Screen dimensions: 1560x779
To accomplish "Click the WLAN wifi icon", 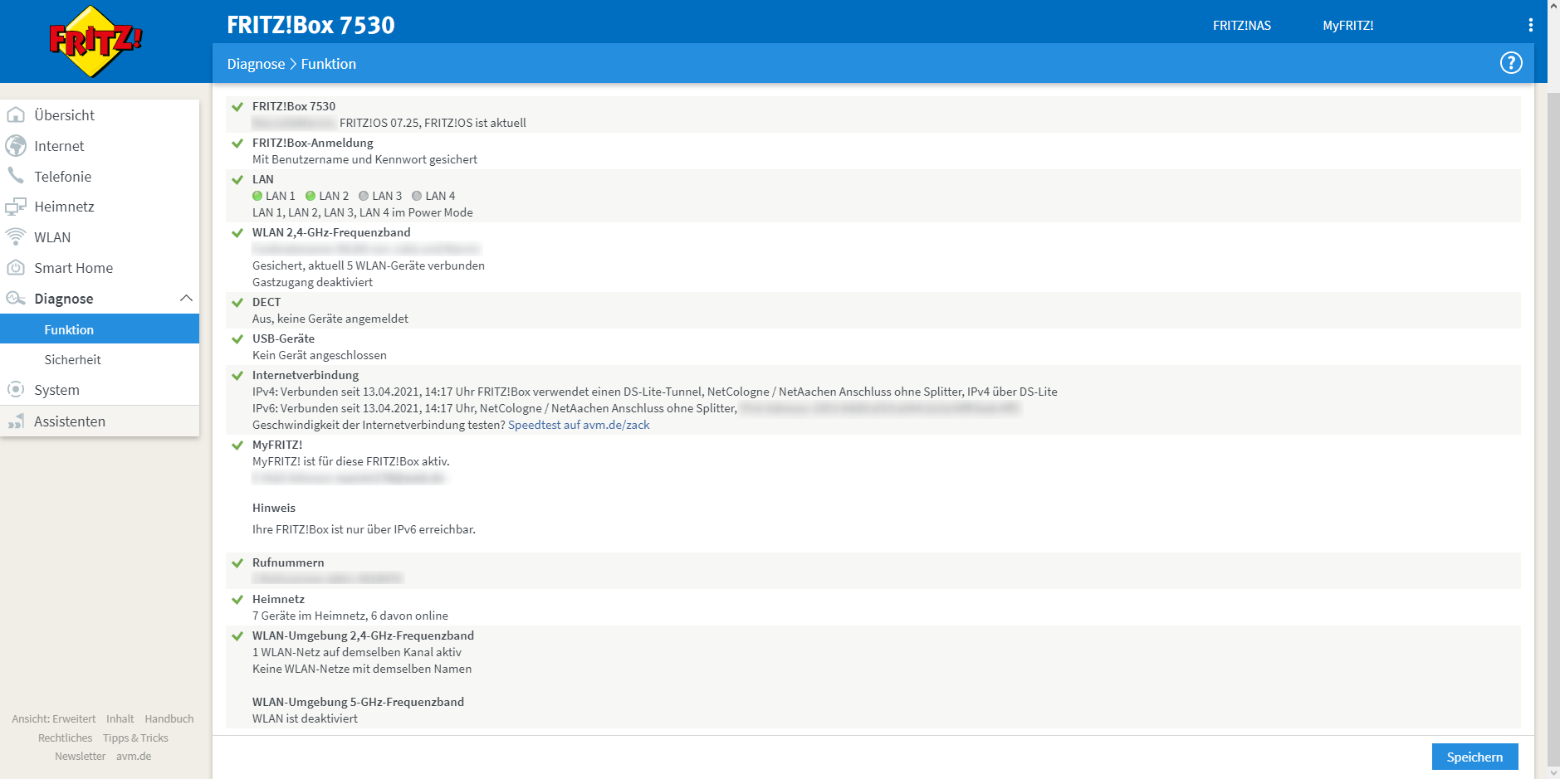I will point(16,237).
